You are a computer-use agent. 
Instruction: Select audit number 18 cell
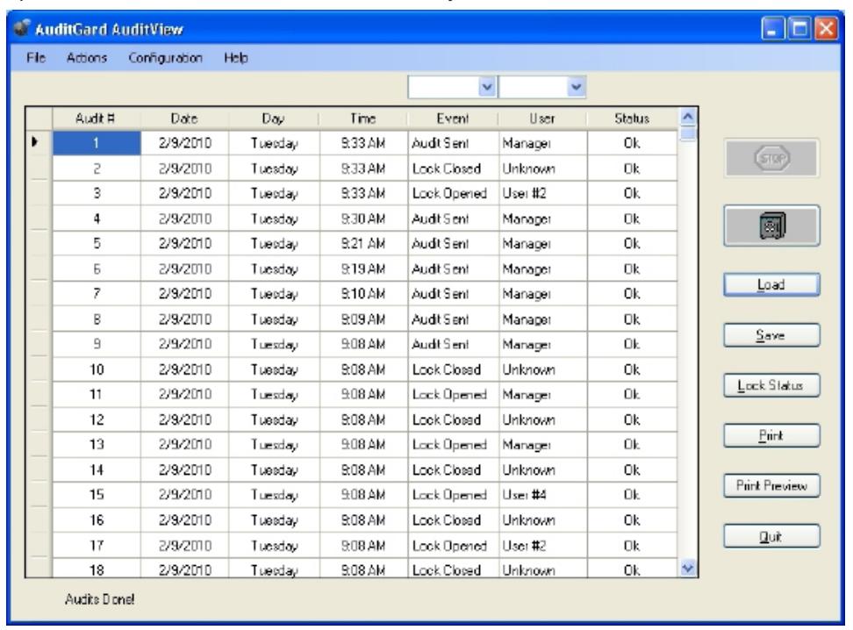[x=97, y=569]
